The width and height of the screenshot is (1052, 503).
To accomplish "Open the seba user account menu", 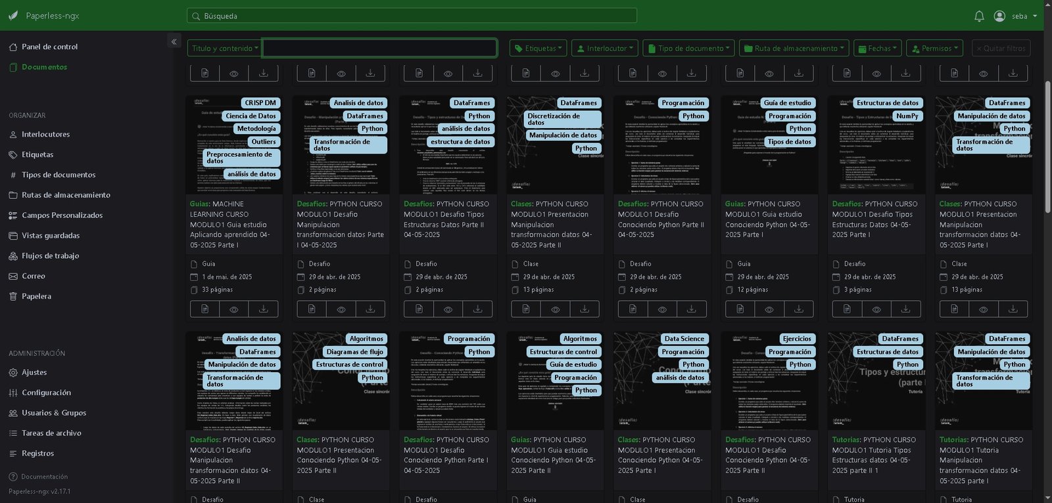I will coord(1016,16).
